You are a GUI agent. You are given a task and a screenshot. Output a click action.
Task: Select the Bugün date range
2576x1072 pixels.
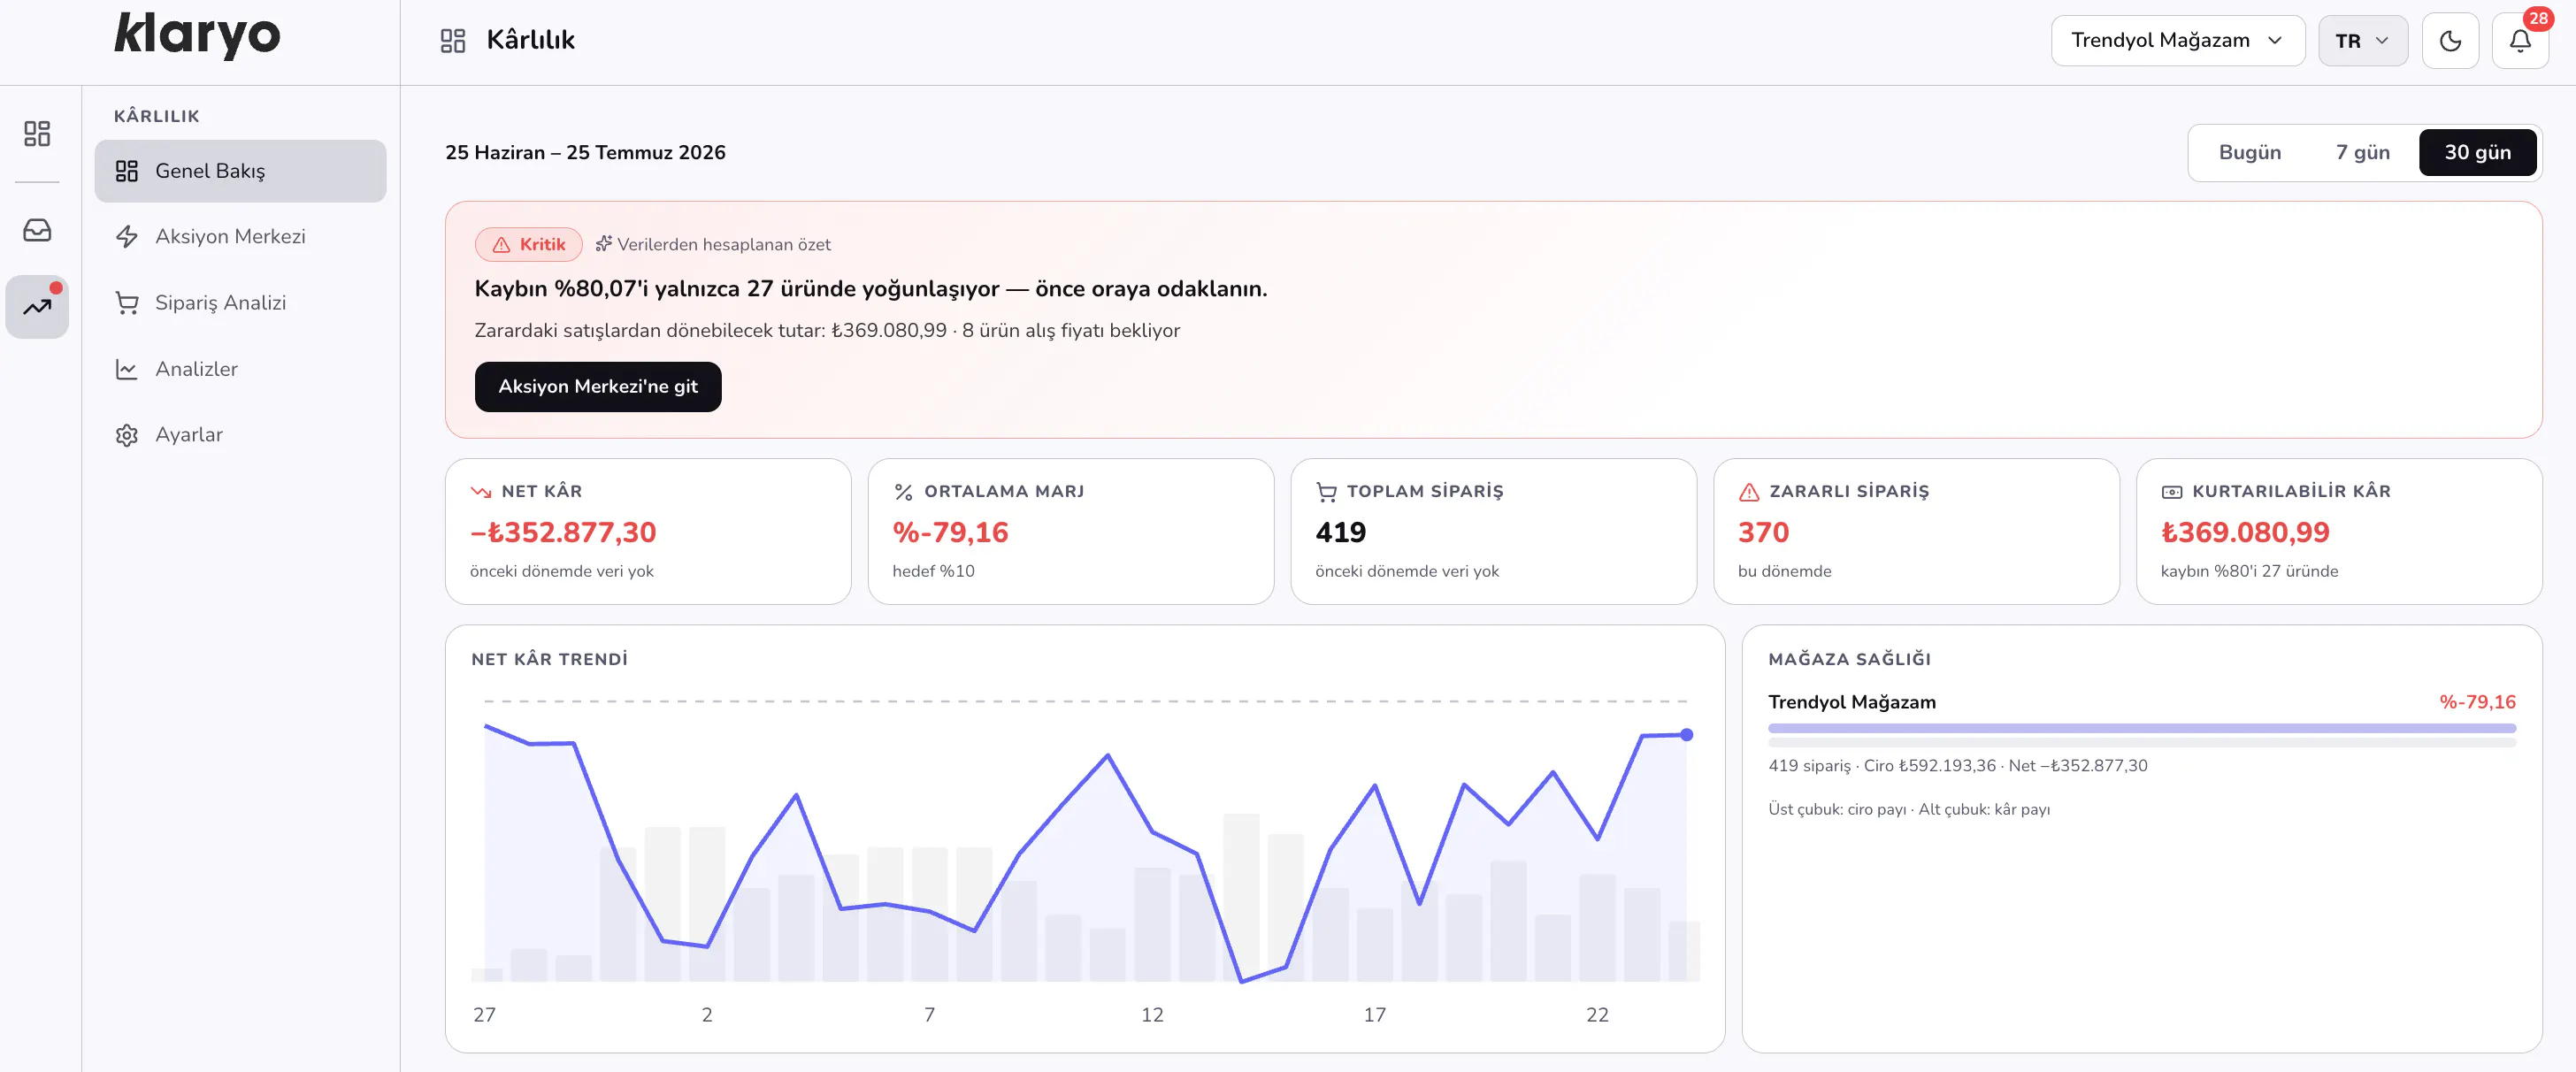coord(2250,152)
